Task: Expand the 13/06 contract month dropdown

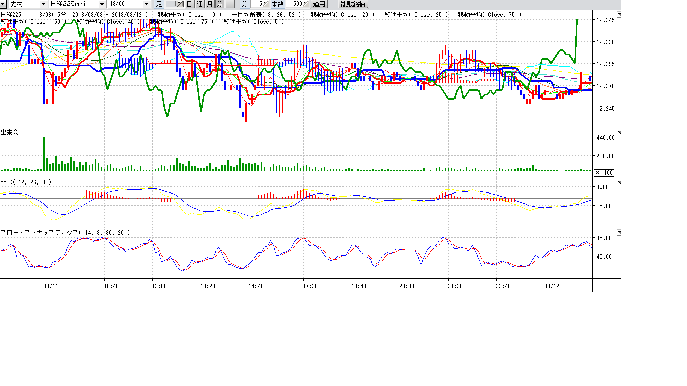Action: point(146,4)
